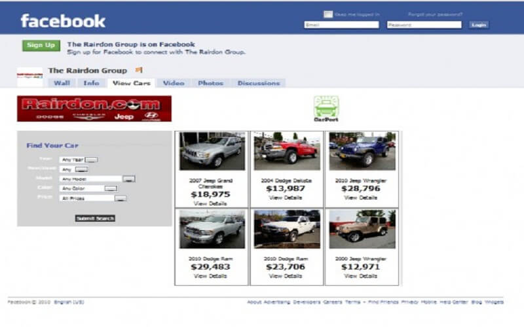Open the white 2010 Dodge Ram photo
The width and height of the screenshot is (524, 327).
point(287,230)
